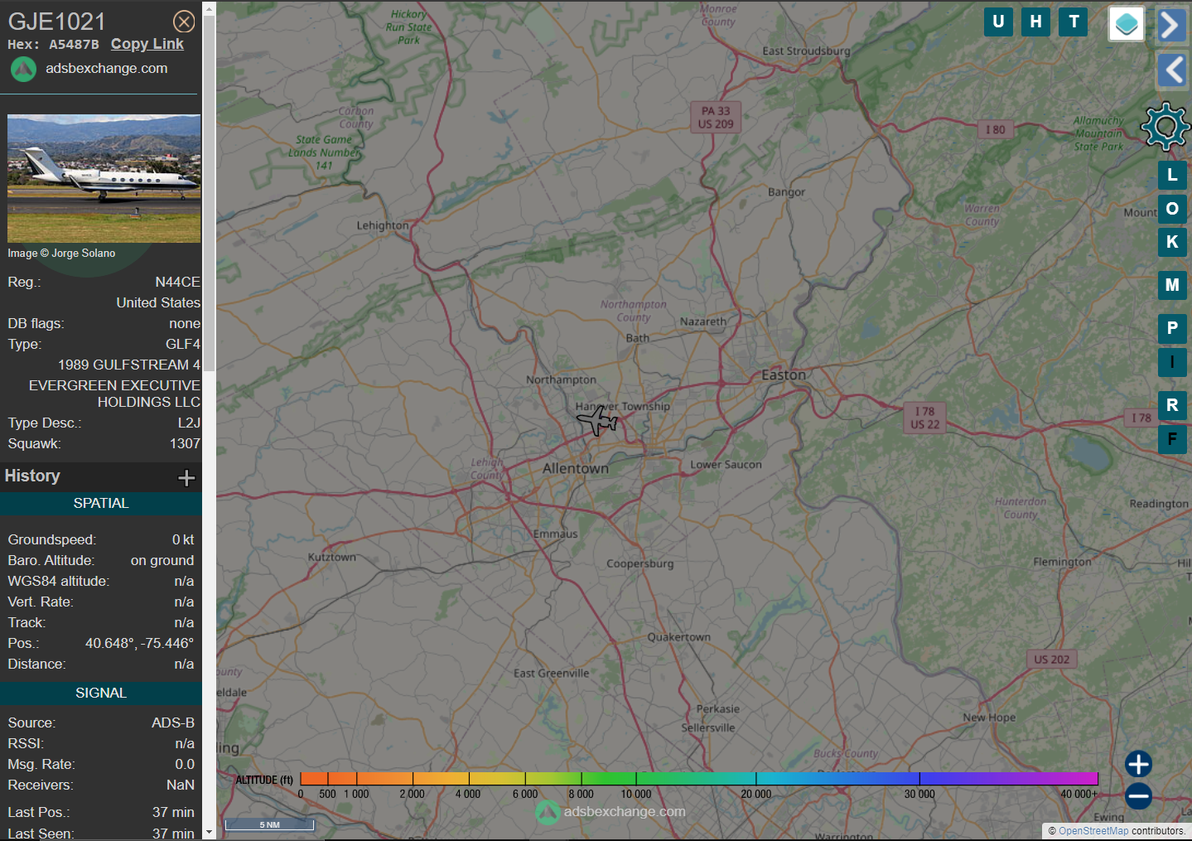This screenshot has height=841, width=1192.
Task: Click the Image © Jorge Solano credit
Action: point(61,254)
